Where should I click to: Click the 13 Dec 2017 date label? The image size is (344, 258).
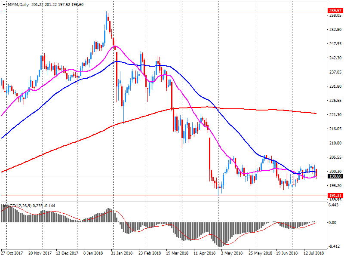pos(67,253)
